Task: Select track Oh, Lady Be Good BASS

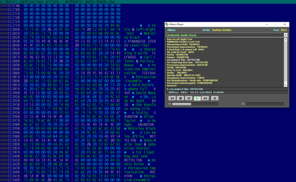Action: [x=180, y=52]
